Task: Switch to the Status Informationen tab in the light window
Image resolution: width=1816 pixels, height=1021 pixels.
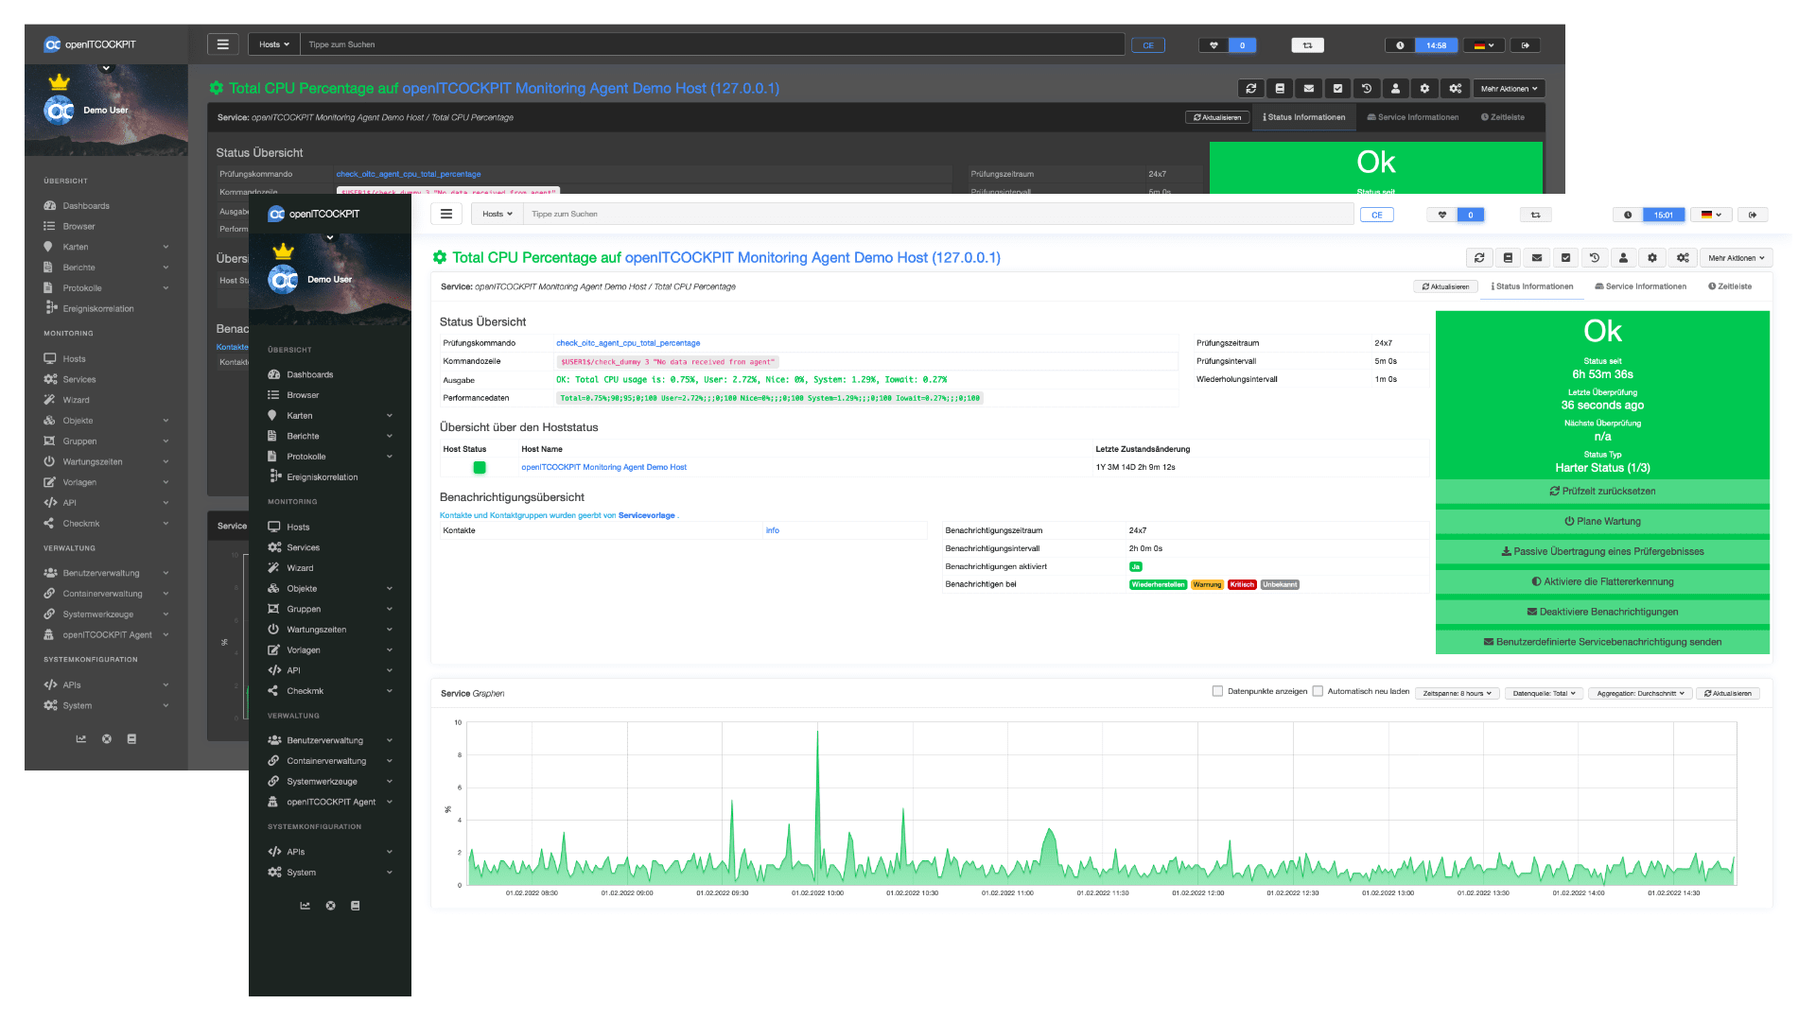Action: (1532, 286)
